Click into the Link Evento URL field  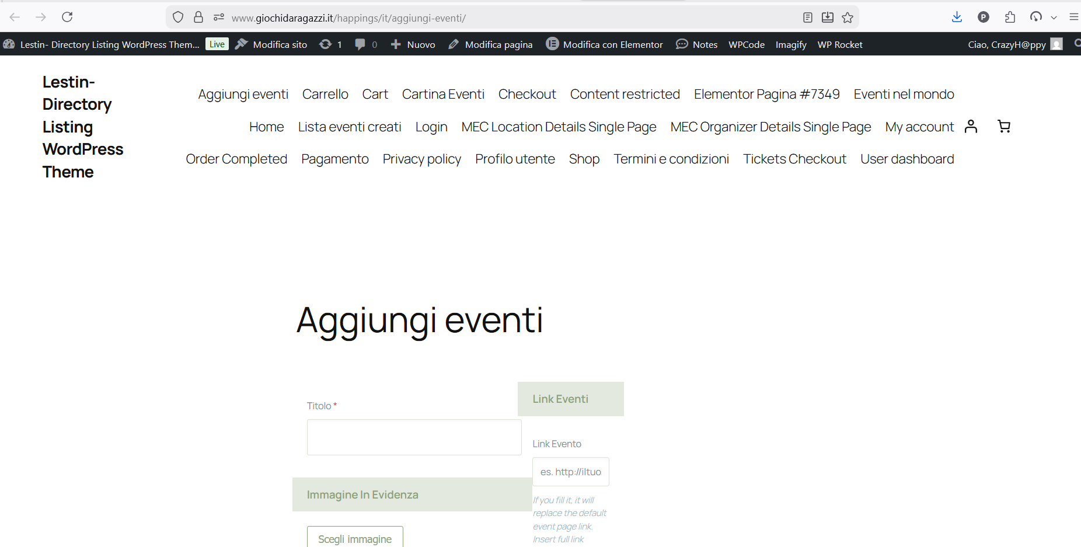click(570, 472)
